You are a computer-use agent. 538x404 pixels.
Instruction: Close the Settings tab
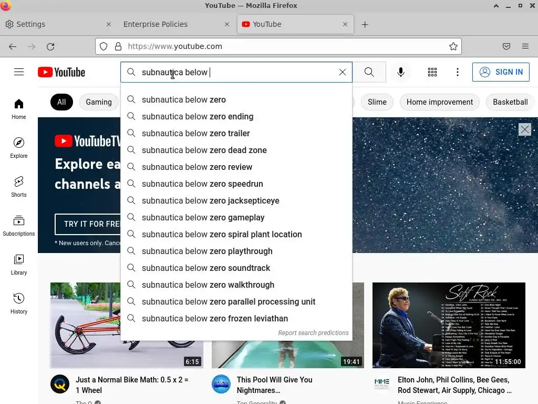108,24
